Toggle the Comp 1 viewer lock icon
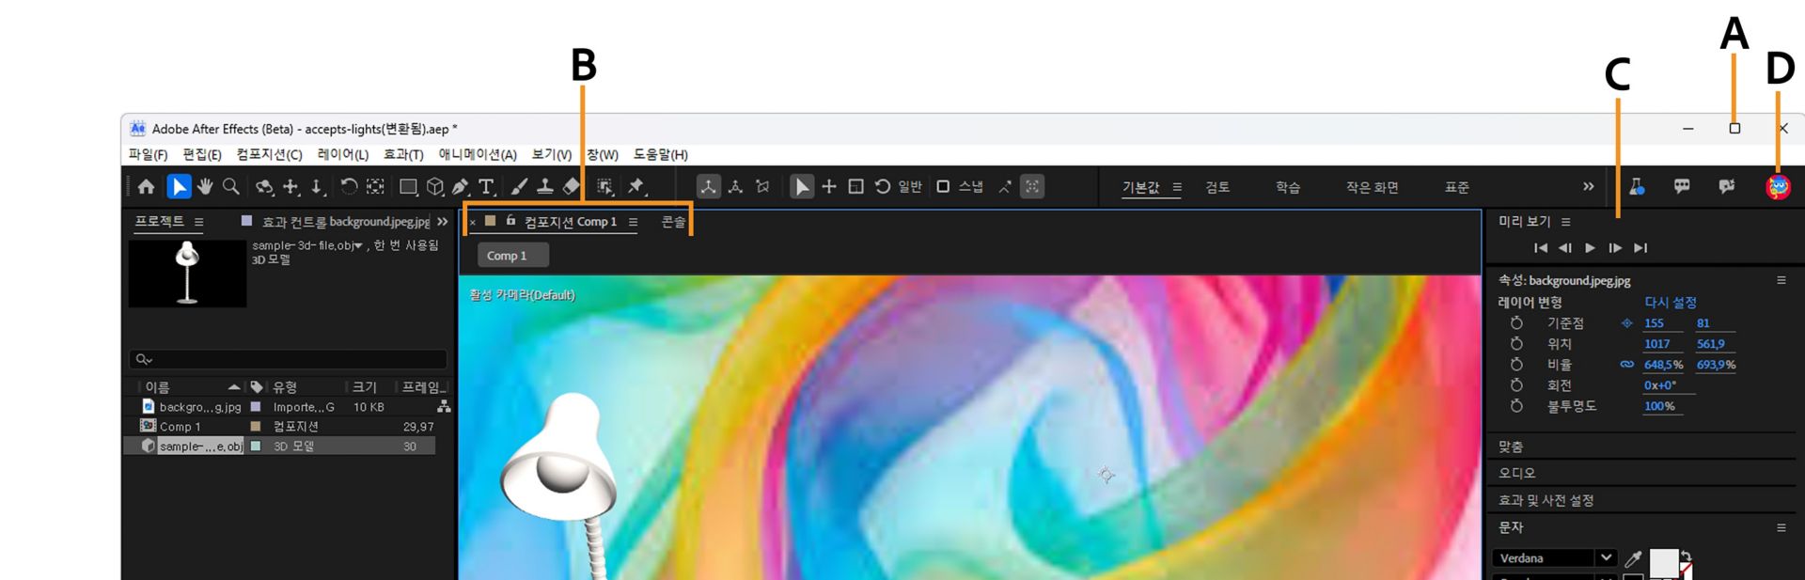This screenshot has height=580, width=1805. (510, 221)
